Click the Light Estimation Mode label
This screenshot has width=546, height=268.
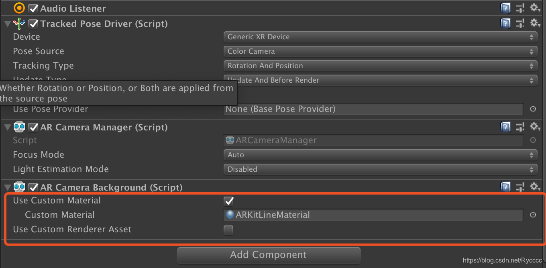pos(61,169)
